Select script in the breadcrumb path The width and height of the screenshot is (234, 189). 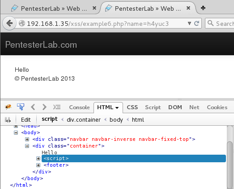pos(50,119)
